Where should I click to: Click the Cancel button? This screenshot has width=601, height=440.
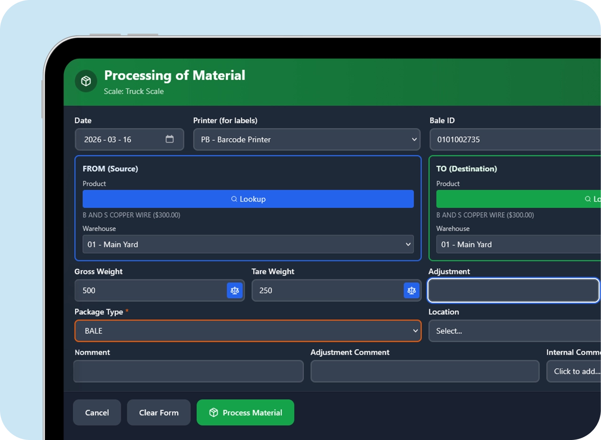pyautogui.click(x=97, y=413)
